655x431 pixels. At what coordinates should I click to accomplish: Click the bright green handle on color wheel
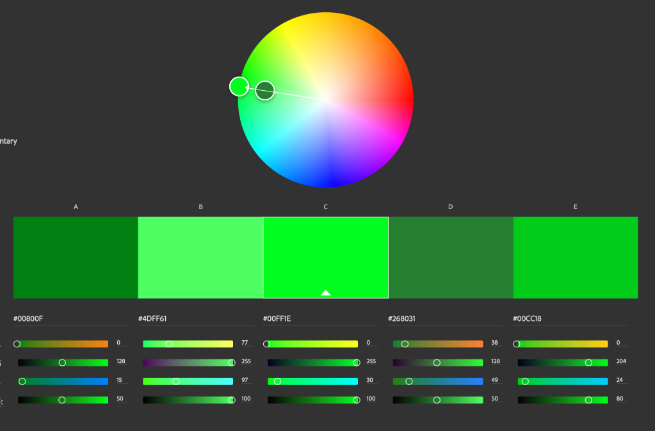pos(239,86)
